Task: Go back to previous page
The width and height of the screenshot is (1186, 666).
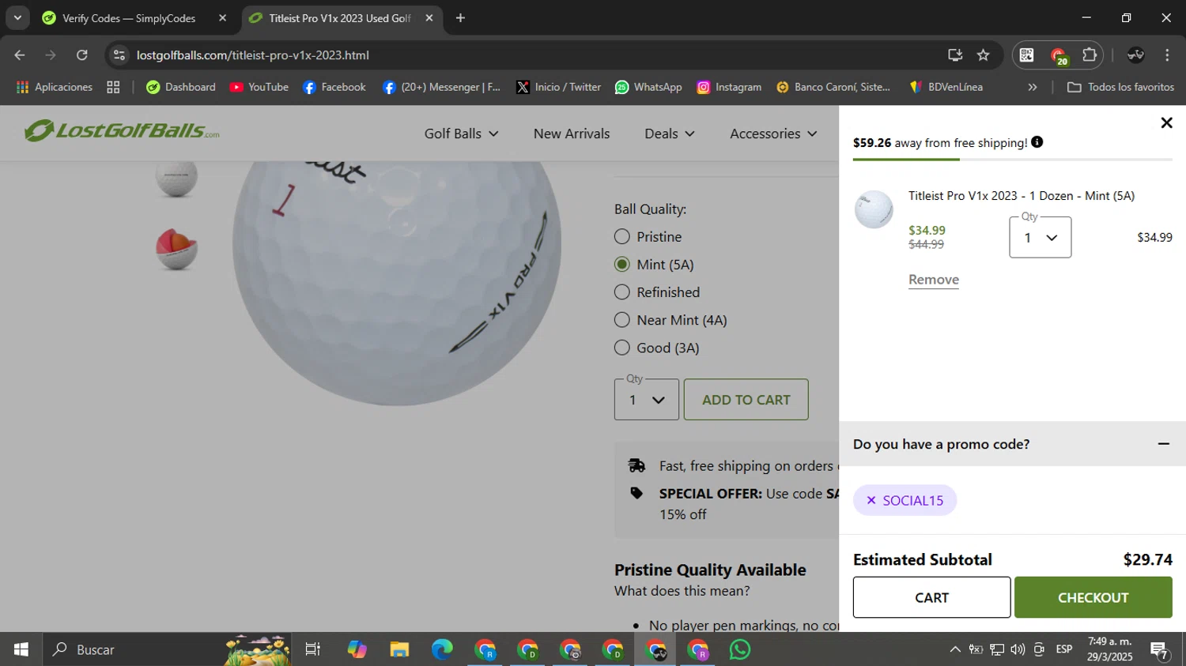Action: (20, 55)
